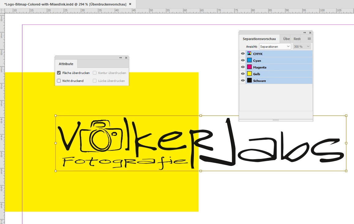This screenshot has width=354, height=224.
Task: Click the ruler origin corner box
Action: pos(2,11)
